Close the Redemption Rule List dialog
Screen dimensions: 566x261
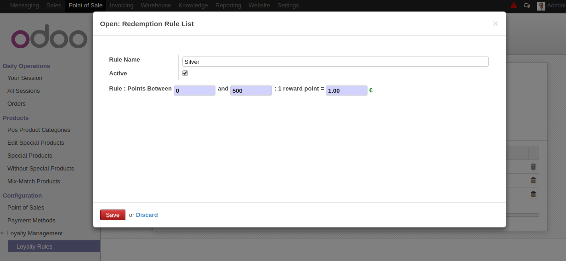[x=495, y=23]
